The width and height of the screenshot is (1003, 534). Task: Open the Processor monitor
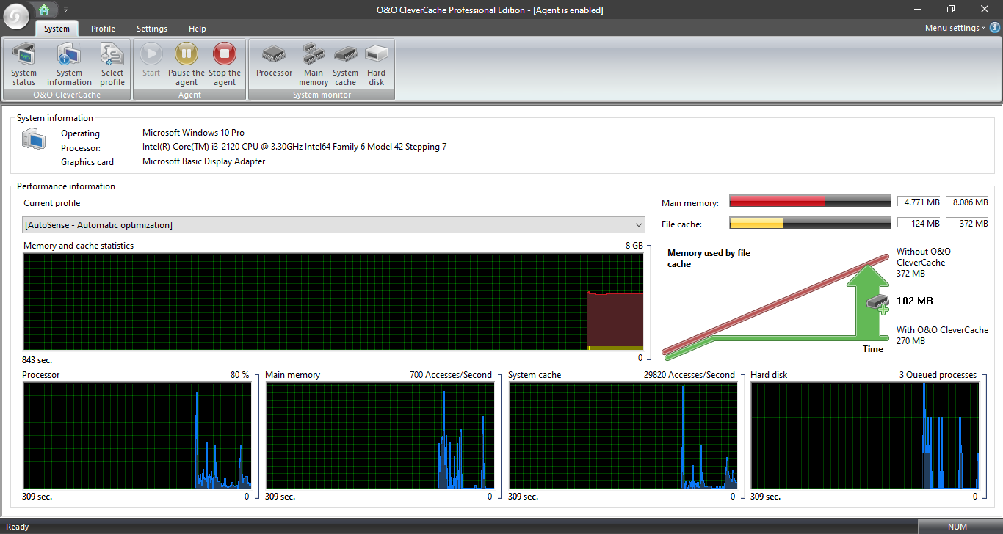click(x=274, y=60)
